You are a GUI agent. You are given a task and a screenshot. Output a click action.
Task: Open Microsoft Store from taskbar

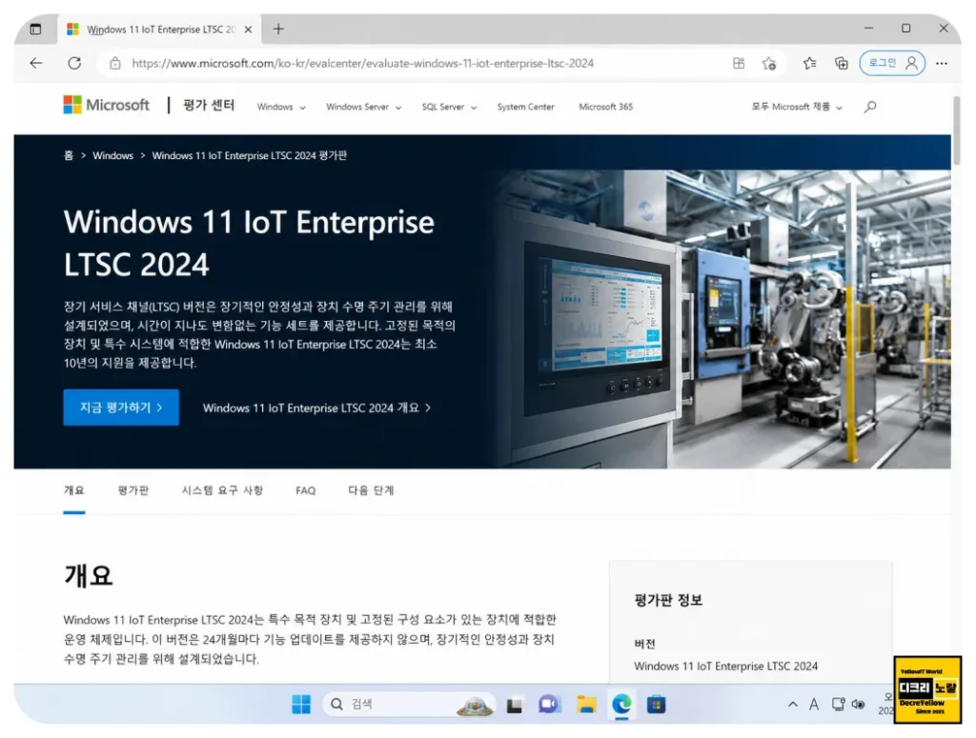[x=656, y=705]
